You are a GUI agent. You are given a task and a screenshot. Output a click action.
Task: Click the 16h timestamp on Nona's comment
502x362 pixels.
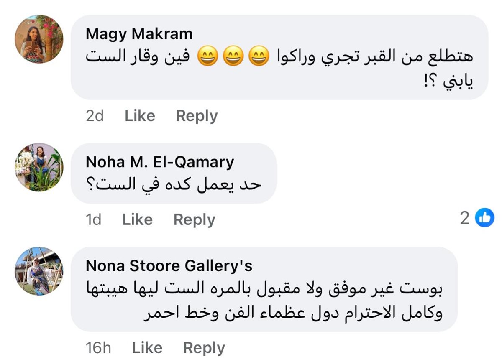tap(98, 348)
